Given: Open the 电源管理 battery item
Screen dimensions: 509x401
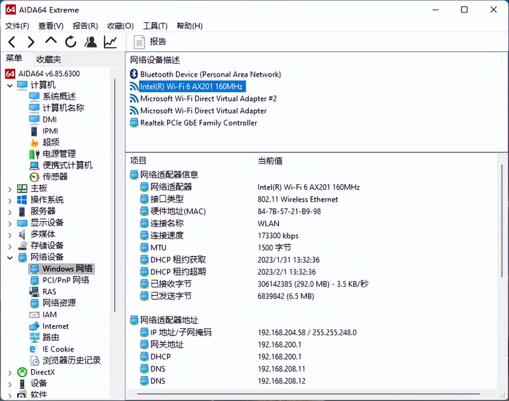Looking at the screenshot, I should tap(53, 154).
